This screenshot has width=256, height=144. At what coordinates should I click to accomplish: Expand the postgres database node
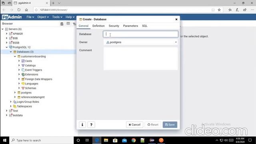tap(15, 92)
